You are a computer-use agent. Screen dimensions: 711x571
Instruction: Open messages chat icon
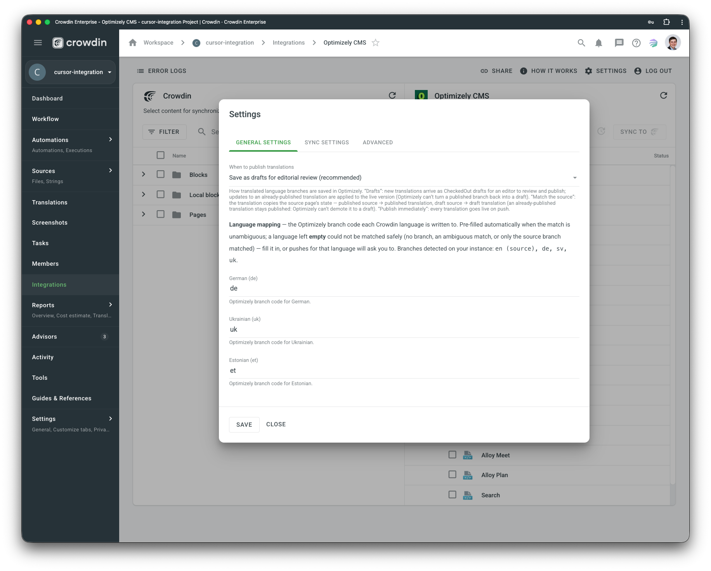(x=619, y=43)
